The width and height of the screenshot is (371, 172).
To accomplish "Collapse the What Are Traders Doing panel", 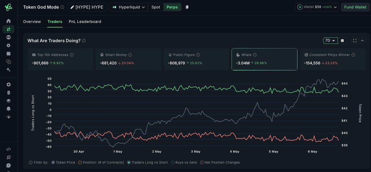I will coord(362,41).
